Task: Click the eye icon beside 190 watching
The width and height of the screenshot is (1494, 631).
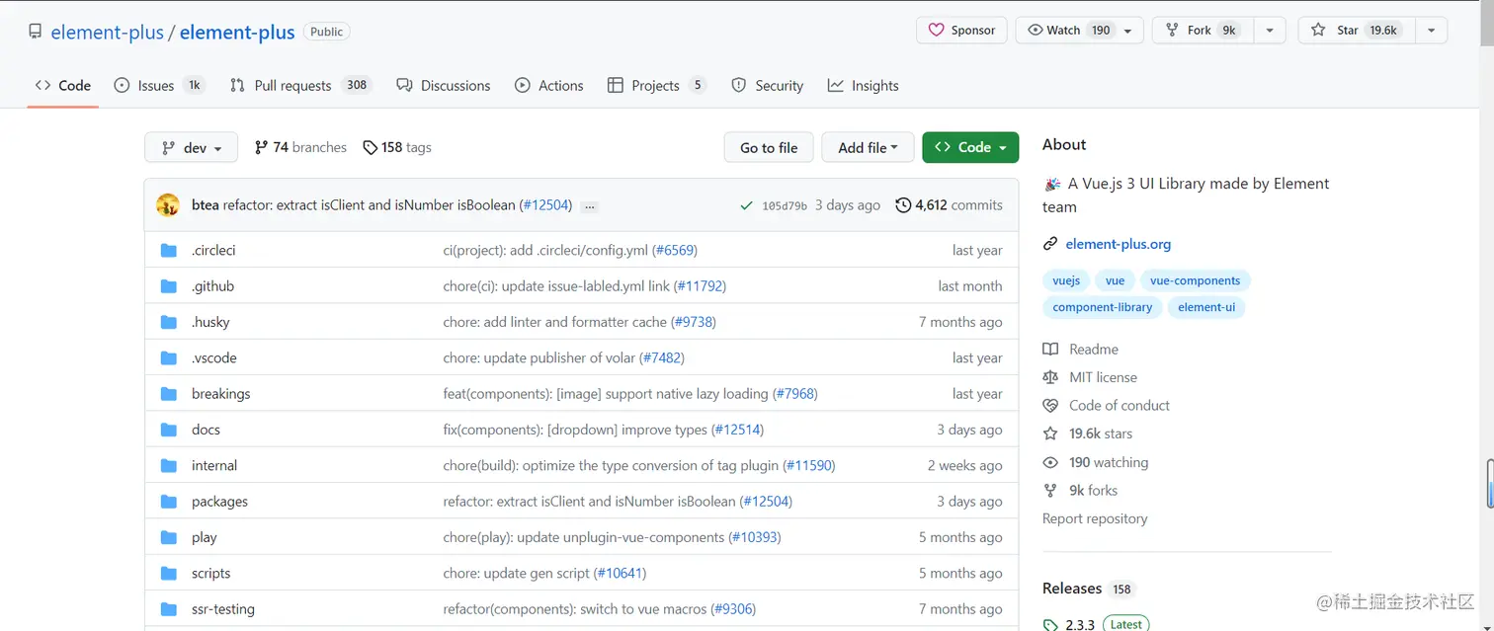Action: (x=1050, y=462)
